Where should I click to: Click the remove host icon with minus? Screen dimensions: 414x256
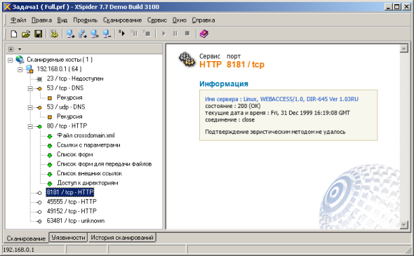107,34
